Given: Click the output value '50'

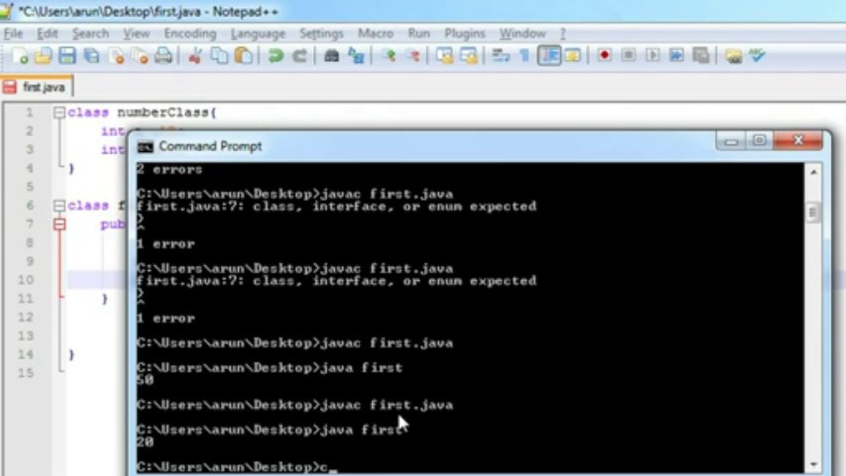Looking at the screenshot, I should (x=145, y=380).
